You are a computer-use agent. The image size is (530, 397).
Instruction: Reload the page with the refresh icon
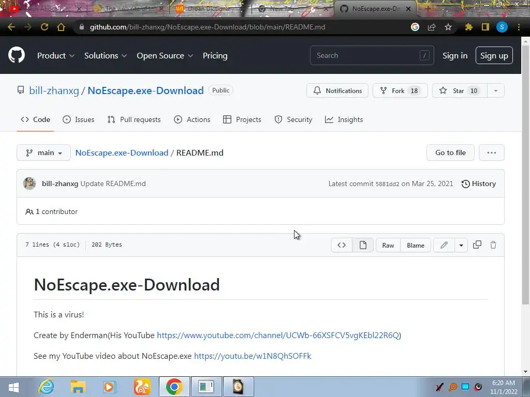click(x=45, y=27)
